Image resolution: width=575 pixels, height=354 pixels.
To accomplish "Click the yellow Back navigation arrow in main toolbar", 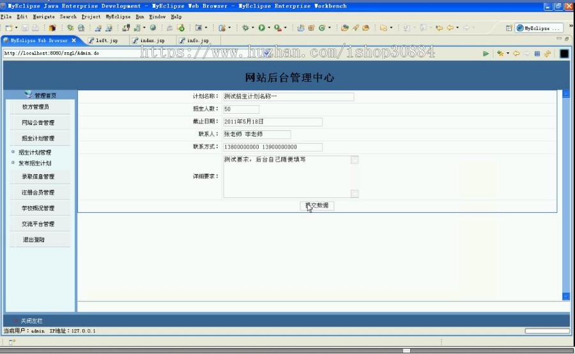I will [450, 28].
